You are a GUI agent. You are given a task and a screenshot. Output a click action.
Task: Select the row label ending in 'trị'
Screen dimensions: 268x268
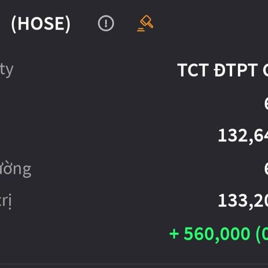tap(6, 201)
